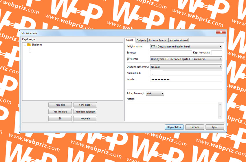Open the Şifreleme dropdown
Image resolution: width=246 pixels, height=162 pixels.
pyautogui.click(x=186, y=59)
